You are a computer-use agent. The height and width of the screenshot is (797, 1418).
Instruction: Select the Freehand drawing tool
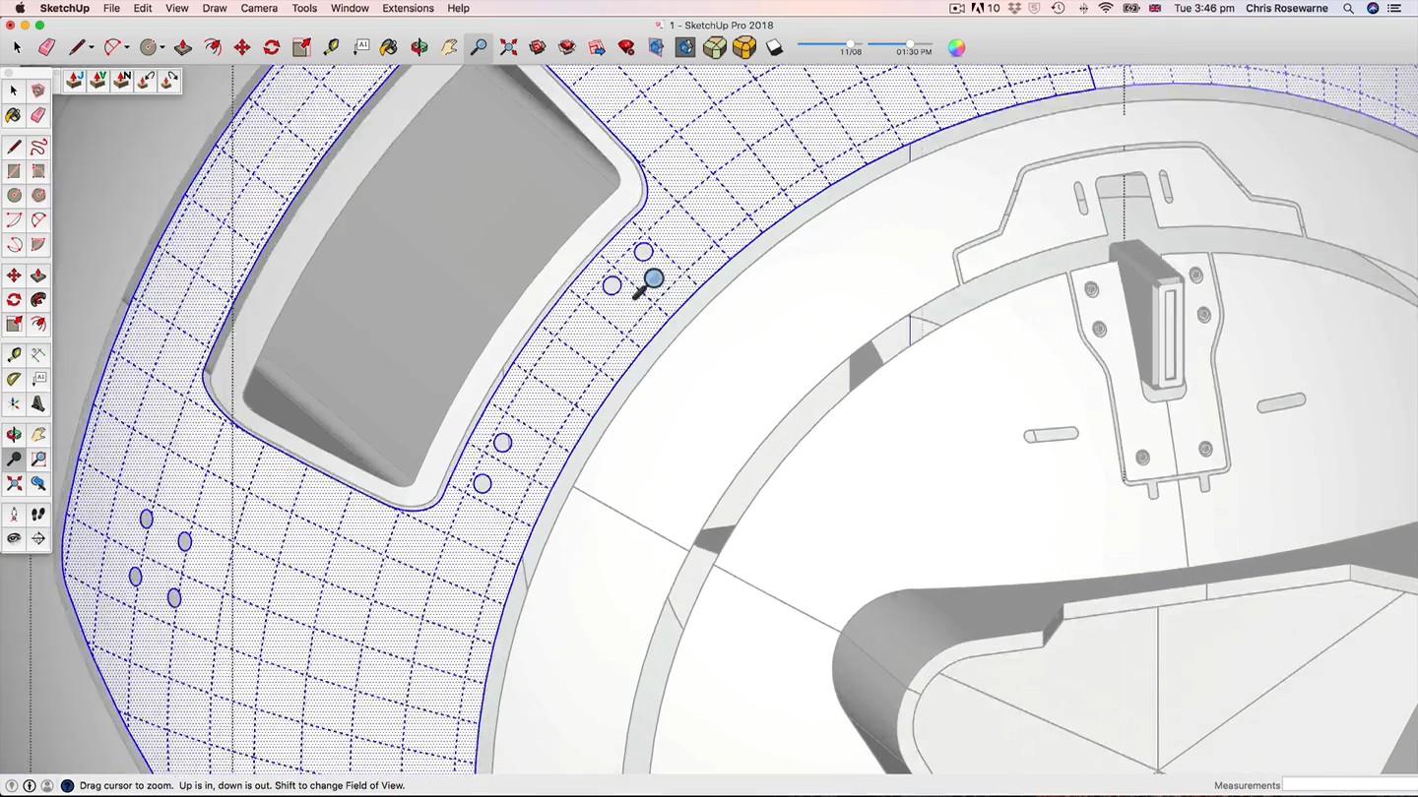[38, 148]
